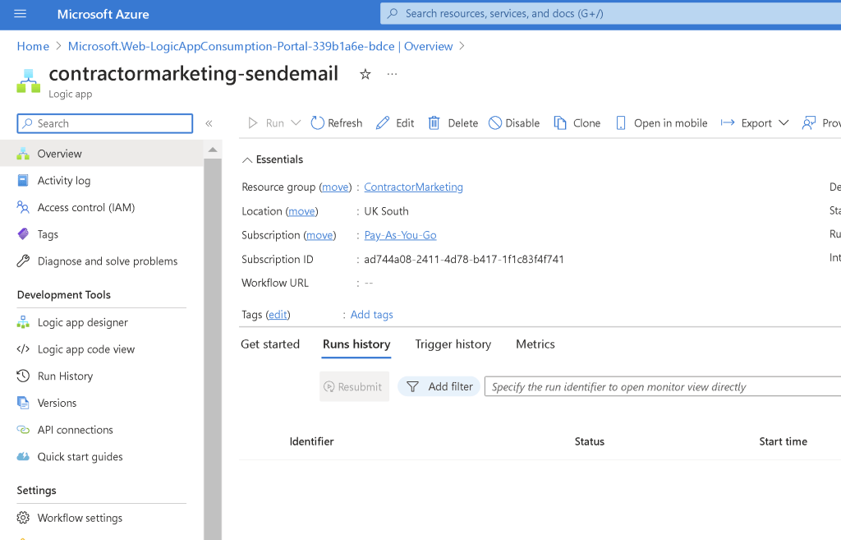The image size is (841, 540).
Task: Click move link next to Subscription
Action: pyautogui.click(x=319, y=235)
